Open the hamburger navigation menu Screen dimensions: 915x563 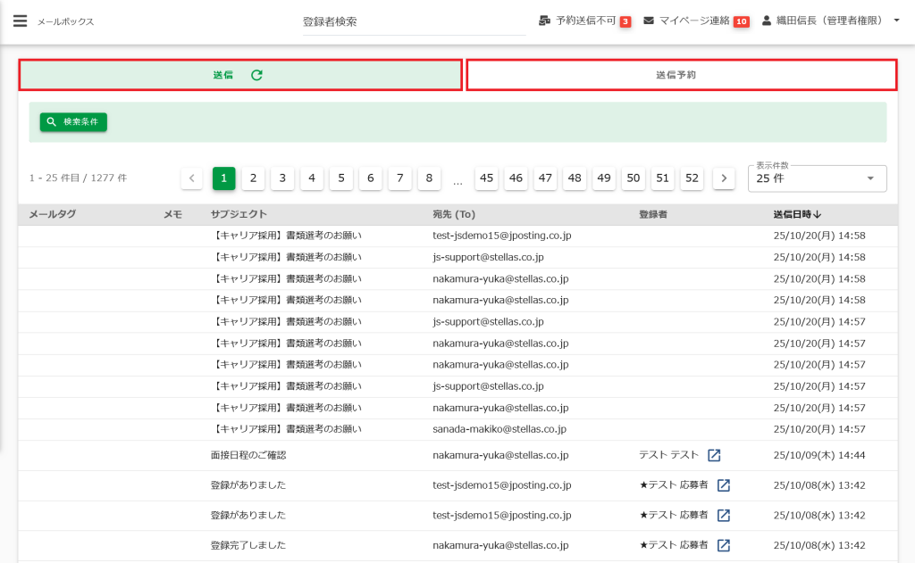point(20,21)
